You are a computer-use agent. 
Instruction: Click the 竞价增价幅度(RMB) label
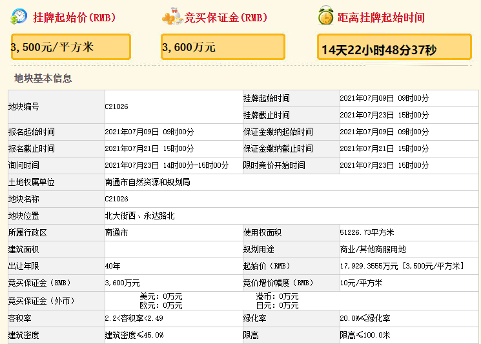point(278,283)
